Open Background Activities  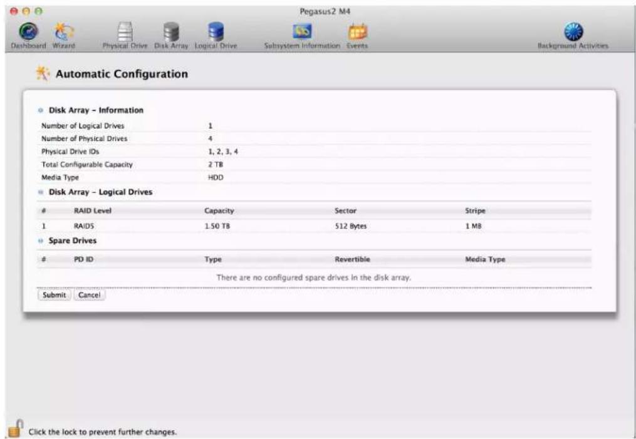(x=573, y=35)
